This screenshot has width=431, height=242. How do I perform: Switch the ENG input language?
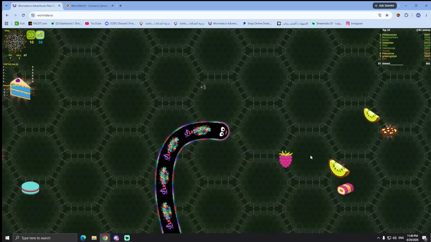click(401, 238)
